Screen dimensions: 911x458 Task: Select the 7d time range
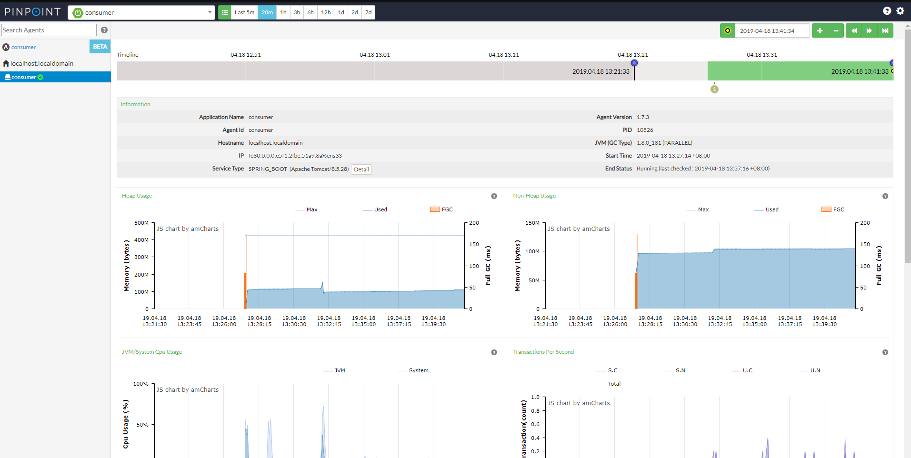(x=369, y=12)
